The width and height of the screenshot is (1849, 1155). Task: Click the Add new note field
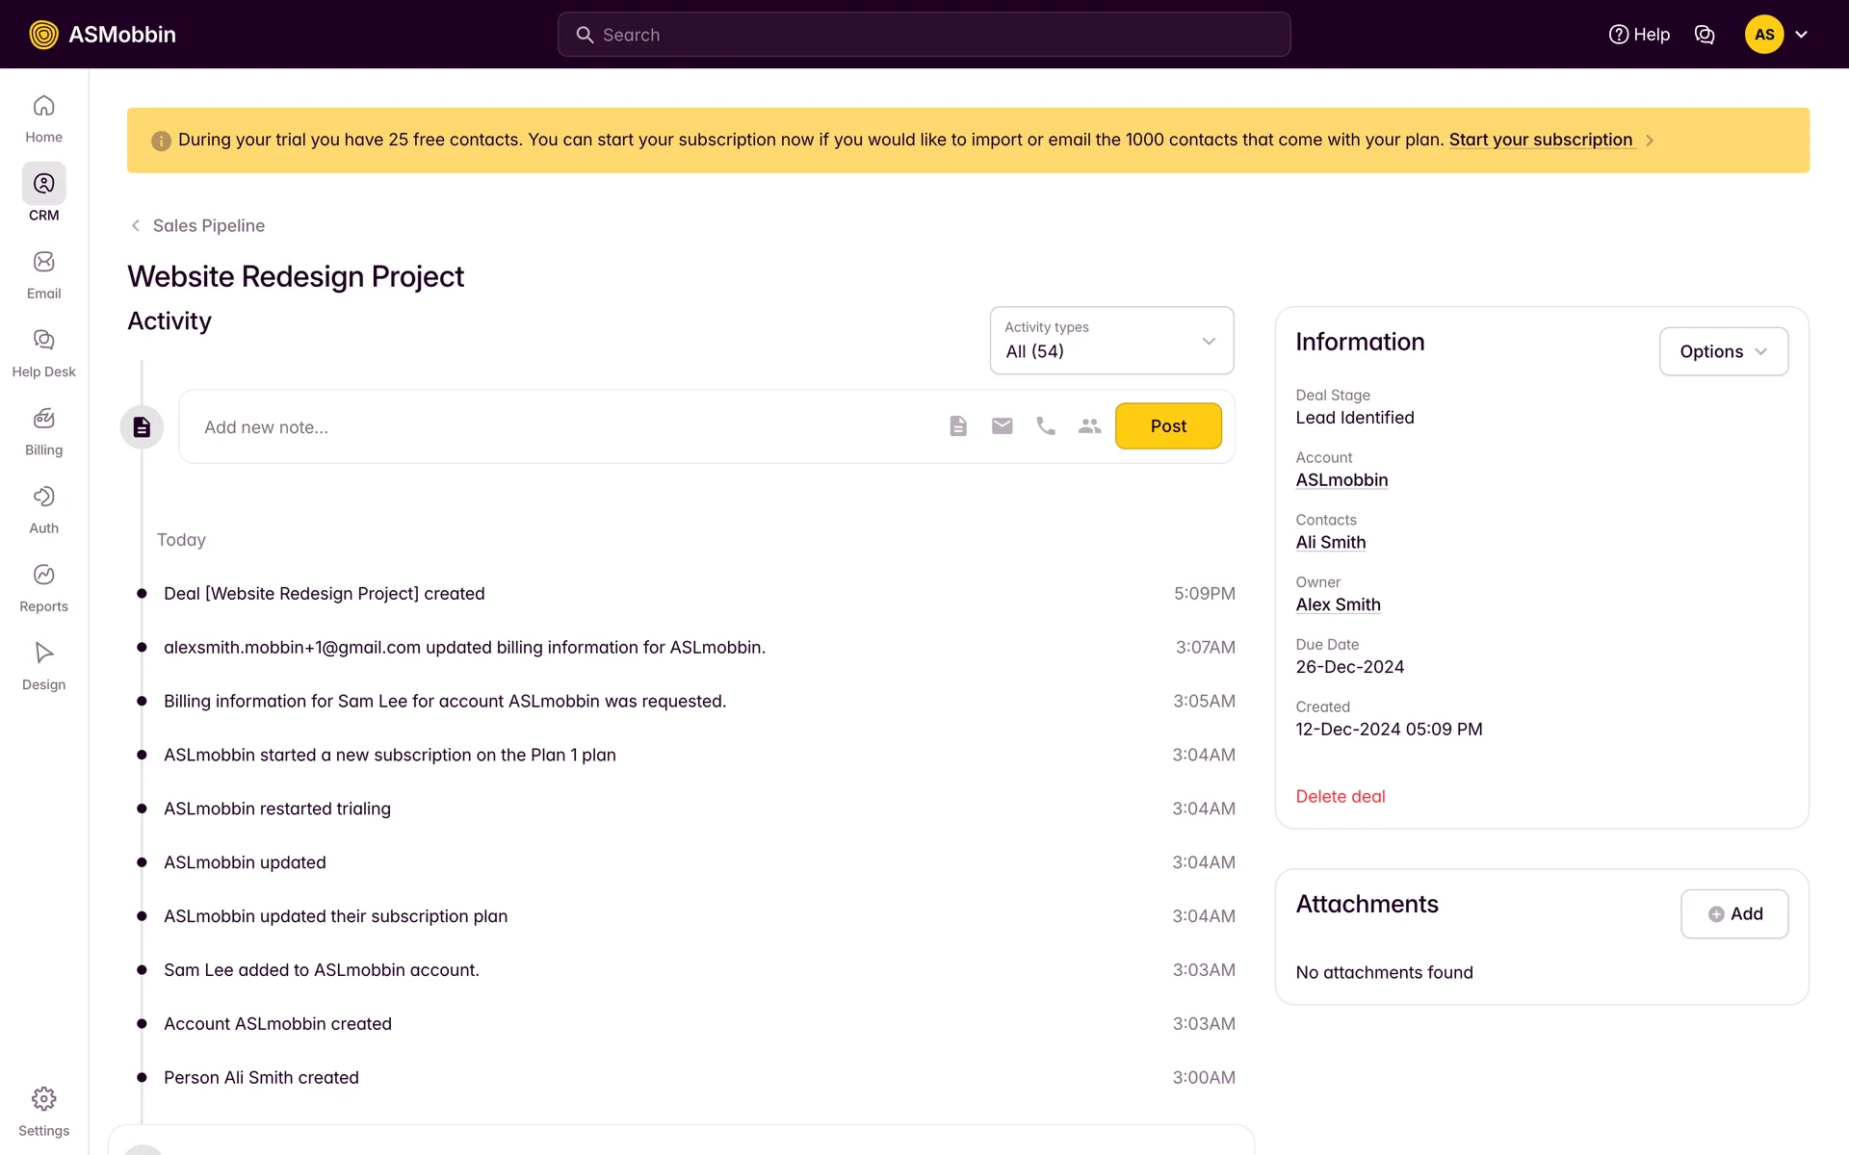[x=559, y=426]
